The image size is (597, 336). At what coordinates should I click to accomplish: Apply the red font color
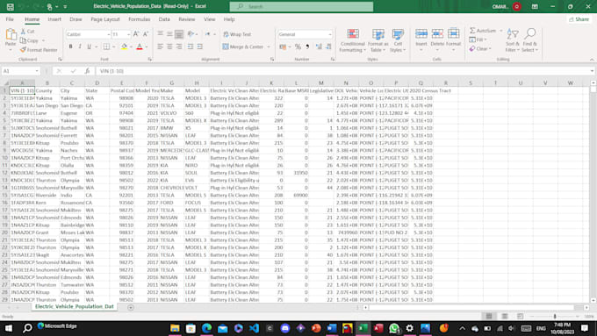(x=140, y=46)
